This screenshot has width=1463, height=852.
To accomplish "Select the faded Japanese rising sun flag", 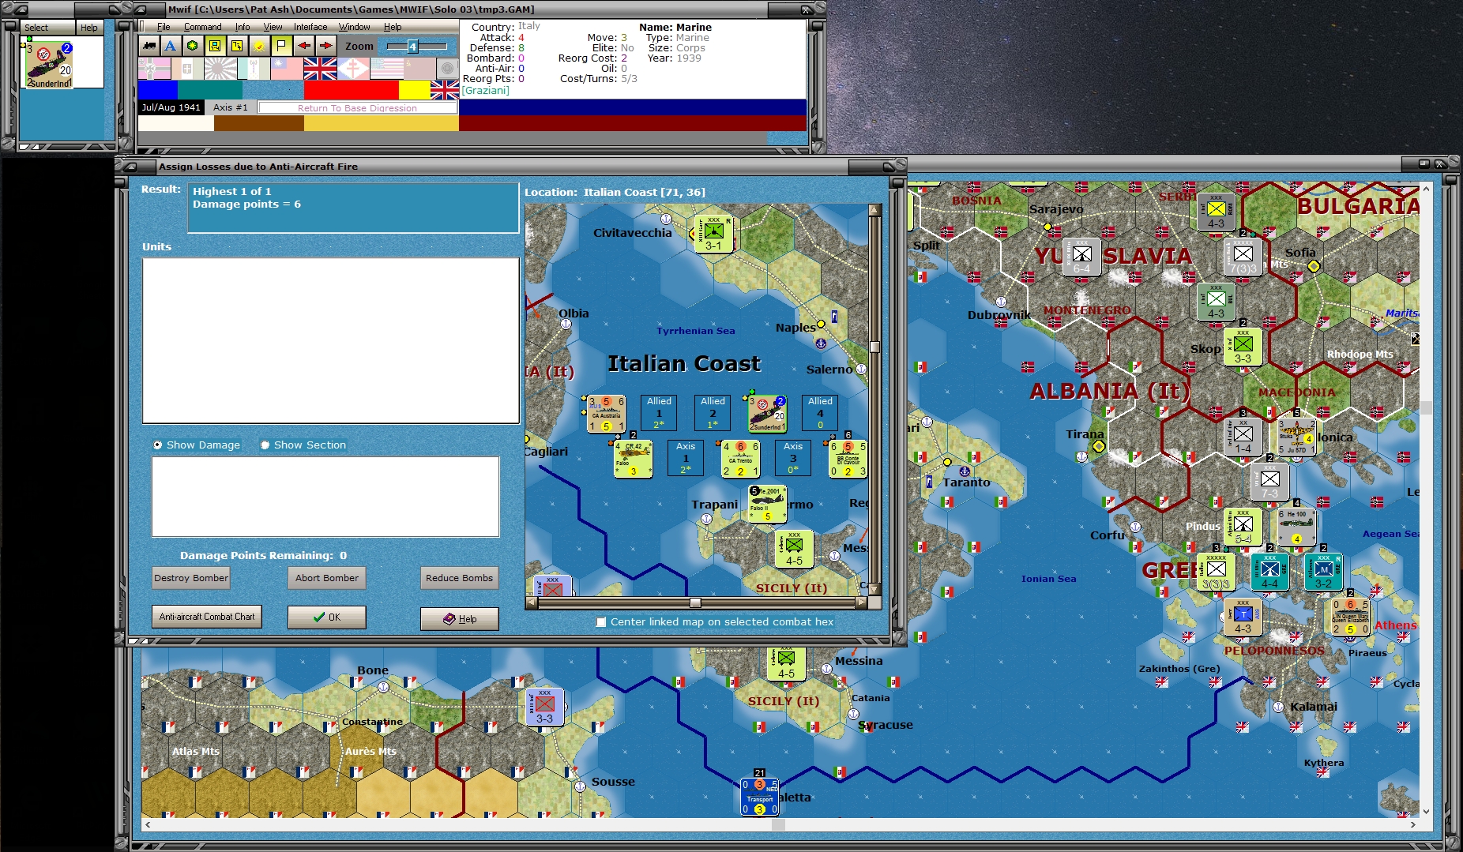I will click(220, 69).
